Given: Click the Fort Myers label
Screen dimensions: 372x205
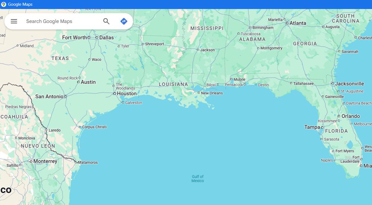Looking at the screenshot, I should click(x=345, y=151).
